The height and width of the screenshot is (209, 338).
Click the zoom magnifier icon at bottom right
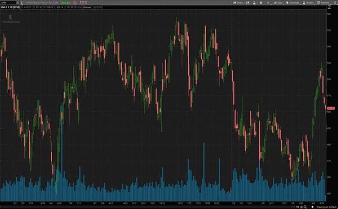[x=305, y=207]
